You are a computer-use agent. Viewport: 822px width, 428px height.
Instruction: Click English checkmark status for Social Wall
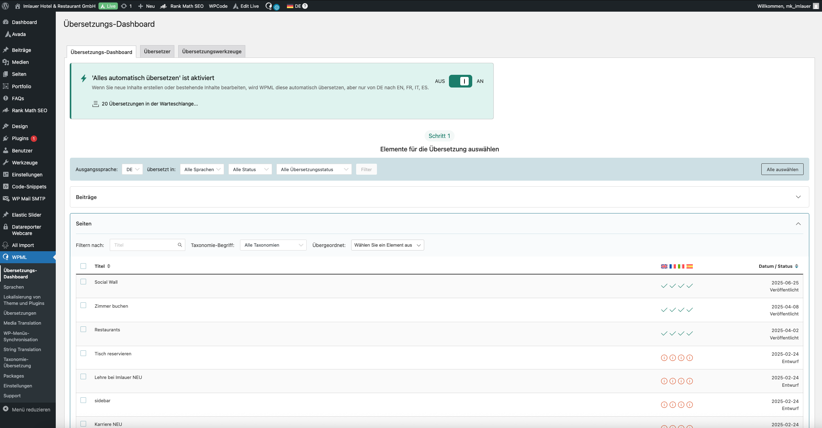click(x=664, y=286)
